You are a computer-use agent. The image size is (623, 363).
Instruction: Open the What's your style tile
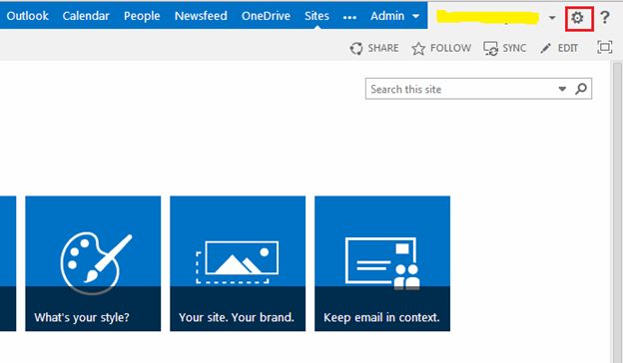pos(93,263)
